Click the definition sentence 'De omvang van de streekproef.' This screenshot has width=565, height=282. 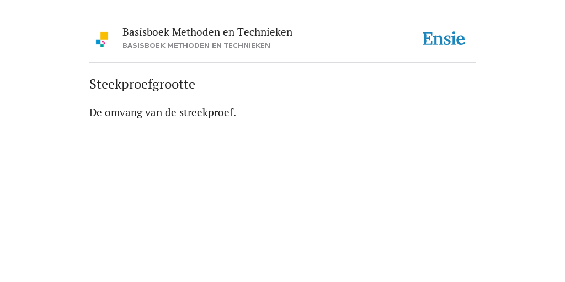pyautogui.click(x=163, y=112)
